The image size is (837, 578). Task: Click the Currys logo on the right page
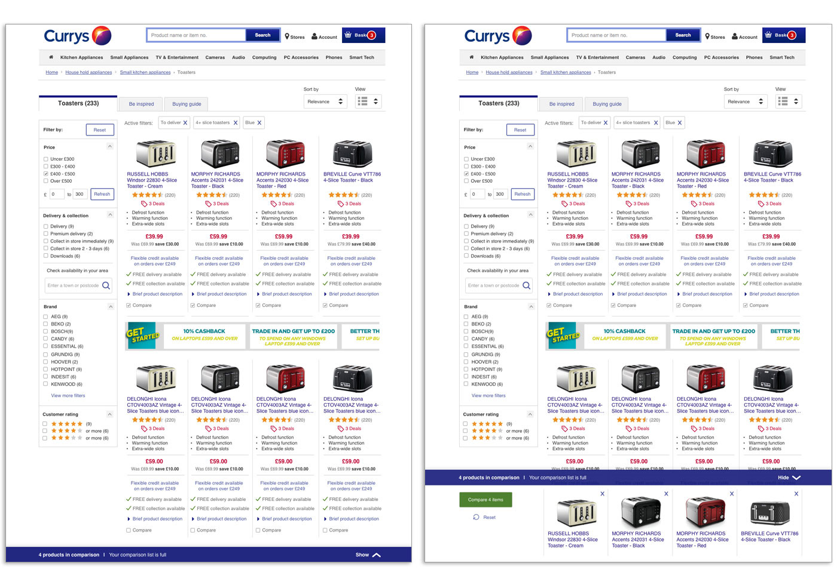pos(497,36)
